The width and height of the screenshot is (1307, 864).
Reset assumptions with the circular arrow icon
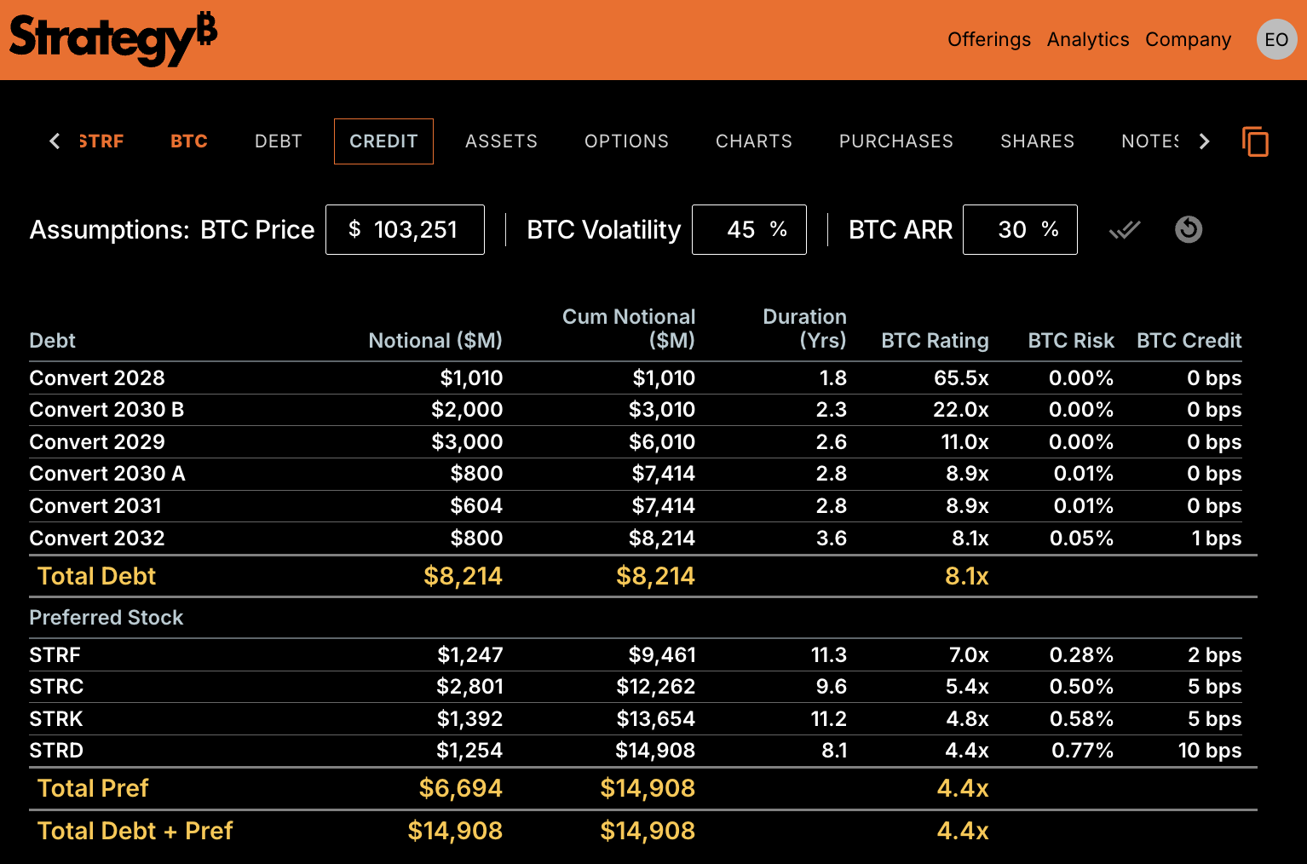click(1189, 229)
